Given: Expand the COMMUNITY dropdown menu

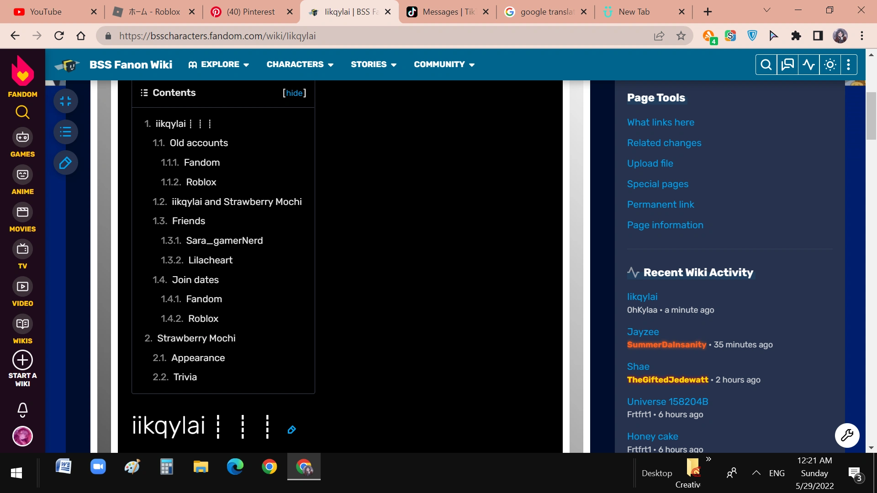Looking at the screenshot, I should 444,65.
